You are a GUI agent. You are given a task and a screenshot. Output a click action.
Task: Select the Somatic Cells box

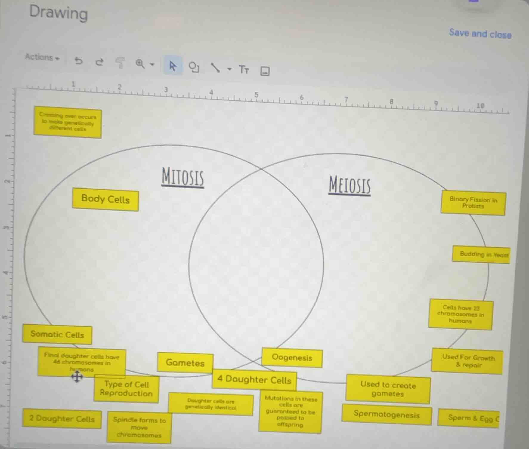pos(57,334)
